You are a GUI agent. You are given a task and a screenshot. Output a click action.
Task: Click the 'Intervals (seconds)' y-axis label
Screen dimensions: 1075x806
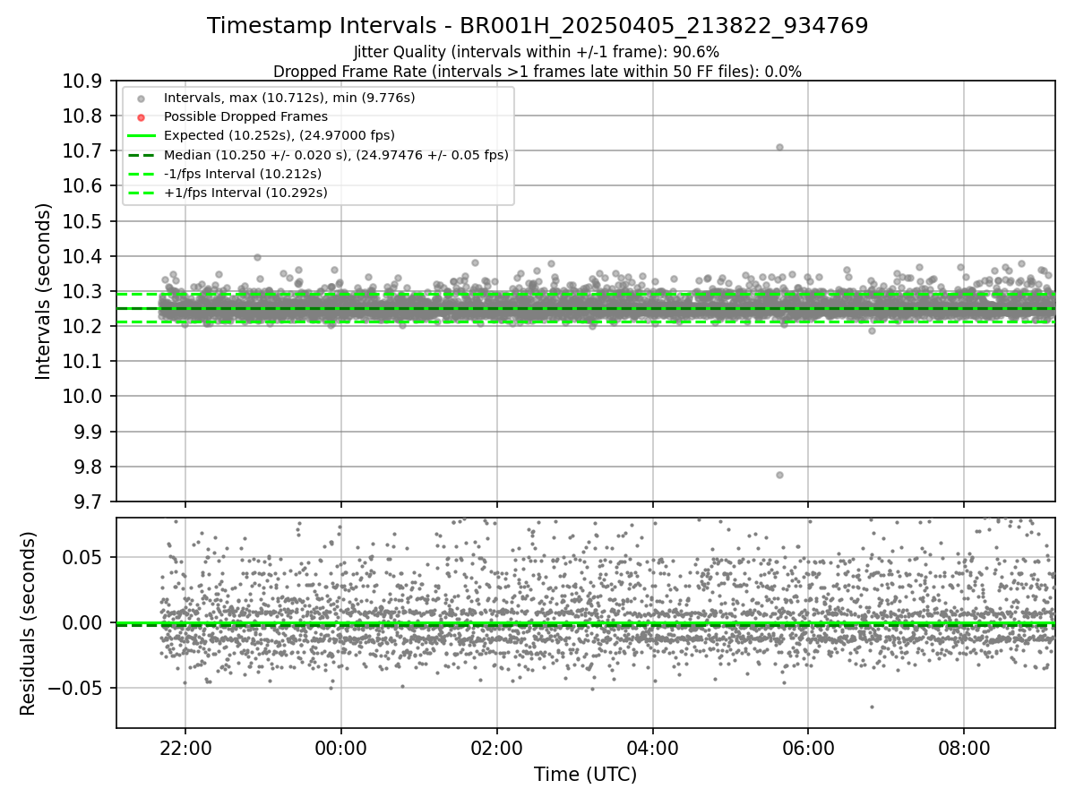(x=43, y=291)
